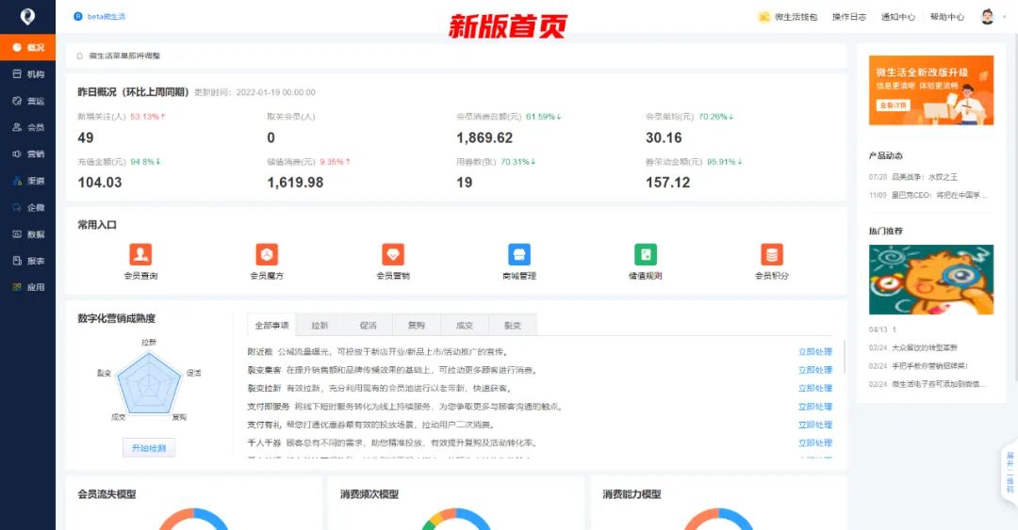Open the 商城管理 store icon
Viewport: 1018px width, 530px height.
click(519, 254)
